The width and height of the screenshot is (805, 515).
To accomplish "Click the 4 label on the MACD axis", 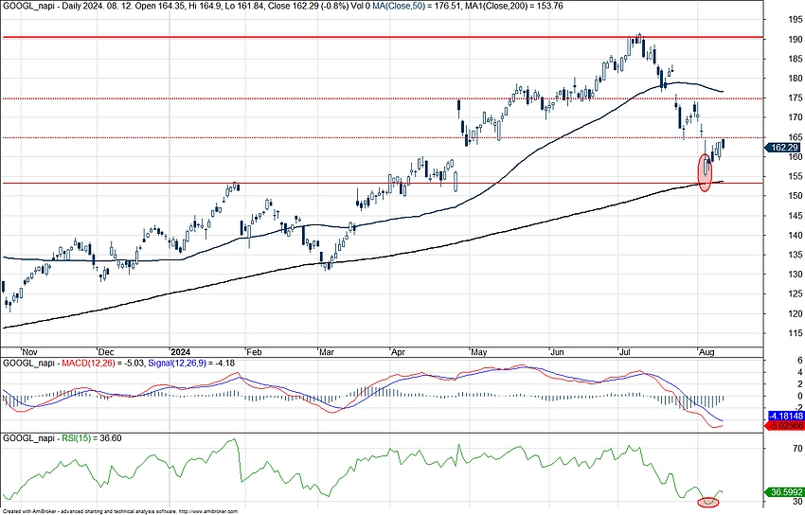I will click(800, 372).
